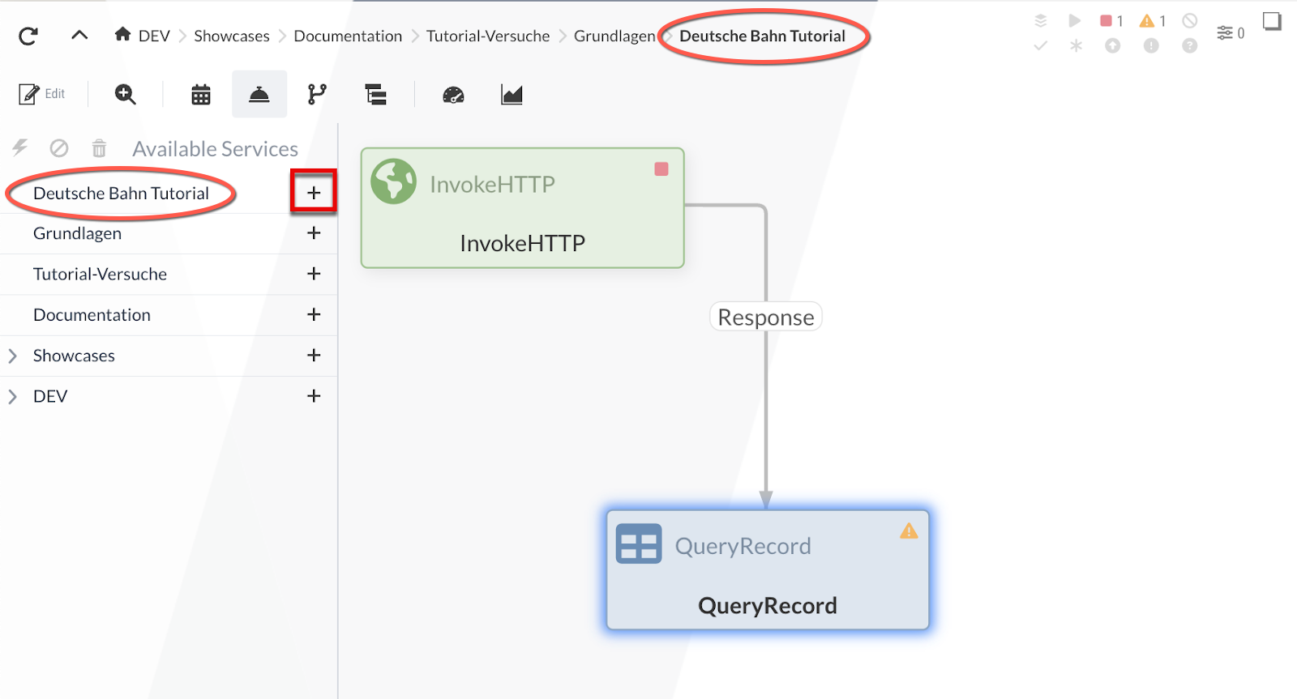Expand the DEV tree entry
Image resolution: width=1297 pixels, height=699 pixels.
pos(12,396)
